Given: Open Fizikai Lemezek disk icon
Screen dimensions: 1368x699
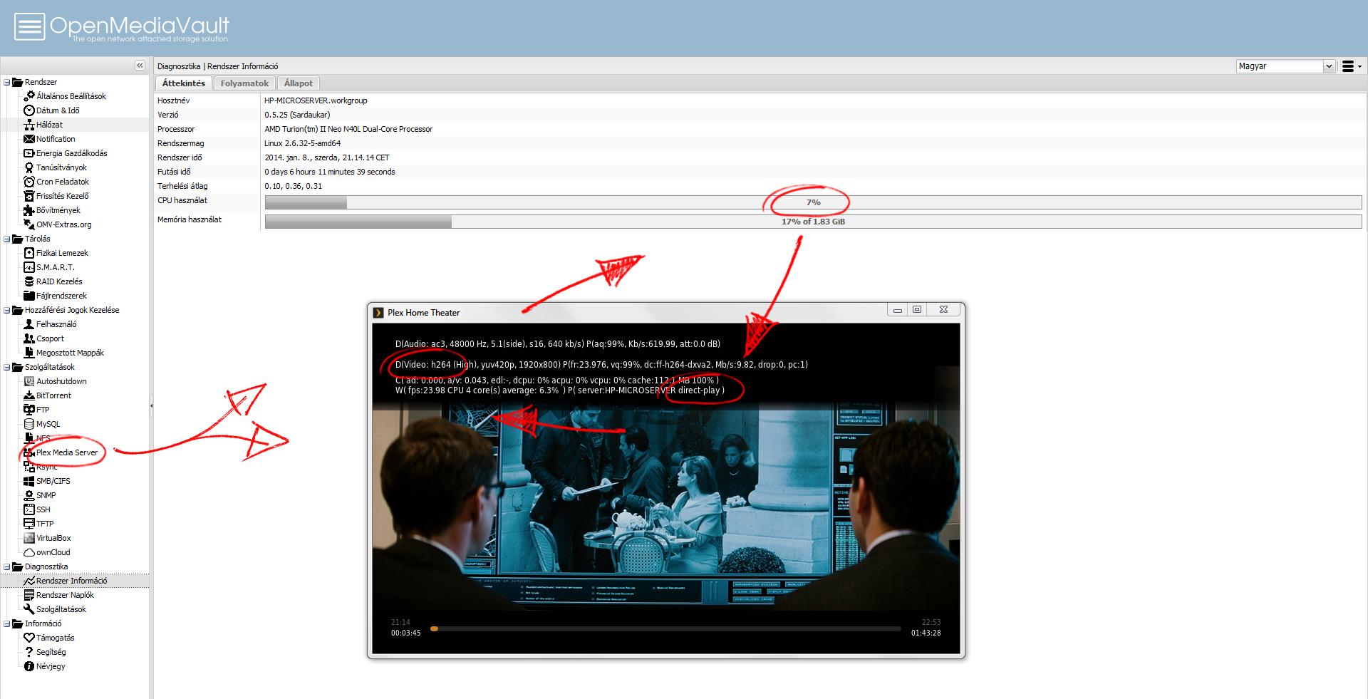Looking at the screenshot, I should [x=29, y=253].
